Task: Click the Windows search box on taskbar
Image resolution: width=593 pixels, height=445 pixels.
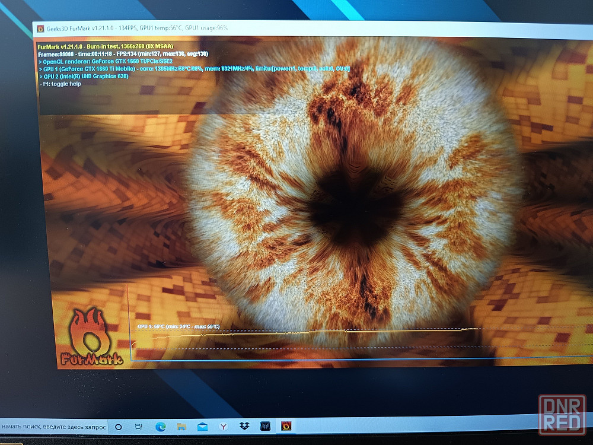Action: (x=54, y=427)
